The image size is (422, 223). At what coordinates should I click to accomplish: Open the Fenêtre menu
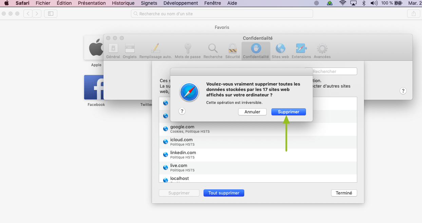click(212, 3)
